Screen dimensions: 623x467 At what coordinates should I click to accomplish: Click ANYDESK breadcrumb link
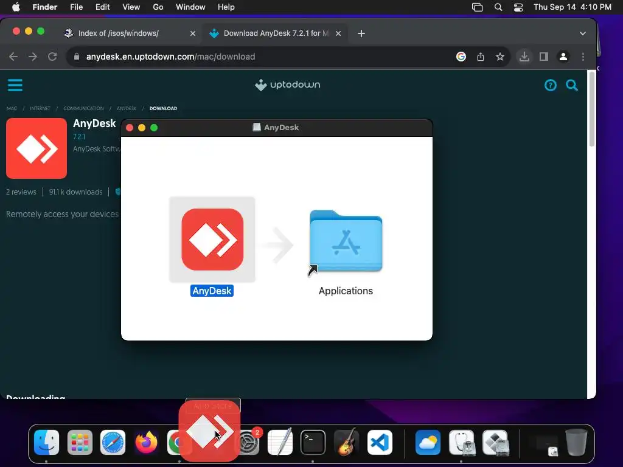coord(127,108)
